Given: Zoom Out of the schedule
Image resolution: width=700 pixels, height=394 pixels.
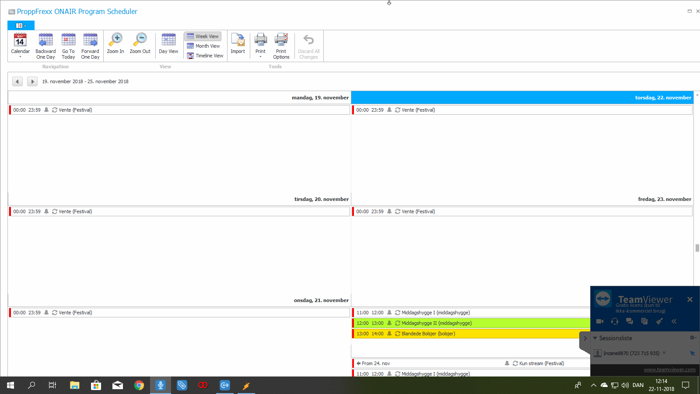Looking at the screenshot, I should coord(140,43).
